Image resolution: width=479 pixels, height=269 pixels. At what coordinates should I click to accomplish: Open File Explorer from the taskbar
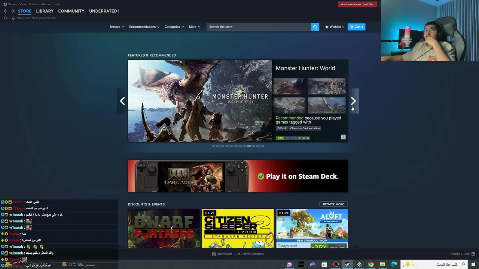point(382,265)
